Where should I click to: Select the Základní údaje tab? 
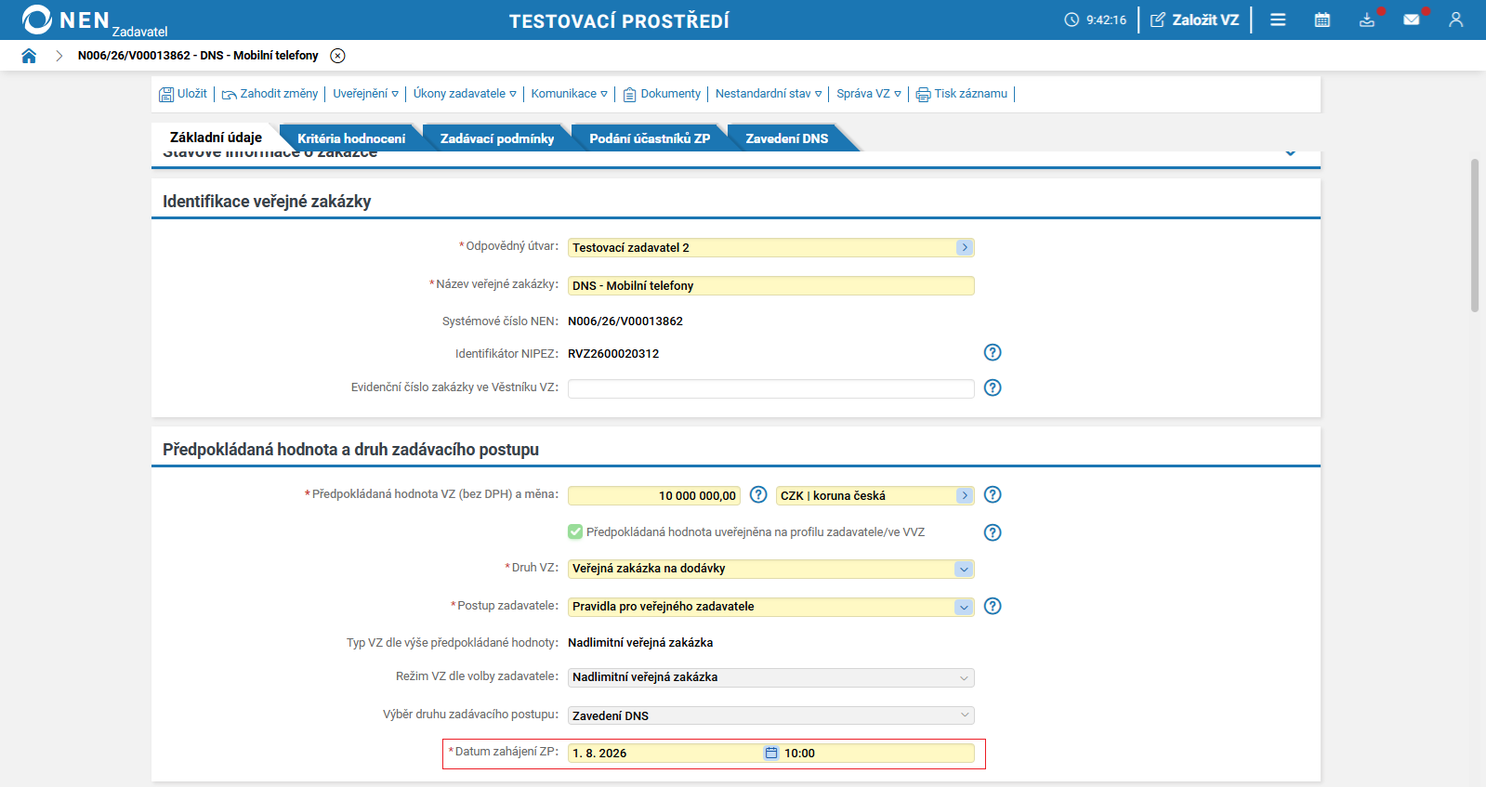[x=216, y=138]
